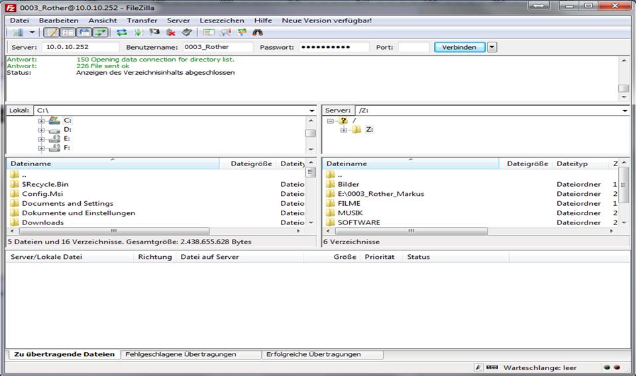This screenshot has width=636, height=376.
Task: Open the Quickconnect history dropdown arrow
Action: tap(492, 47)
